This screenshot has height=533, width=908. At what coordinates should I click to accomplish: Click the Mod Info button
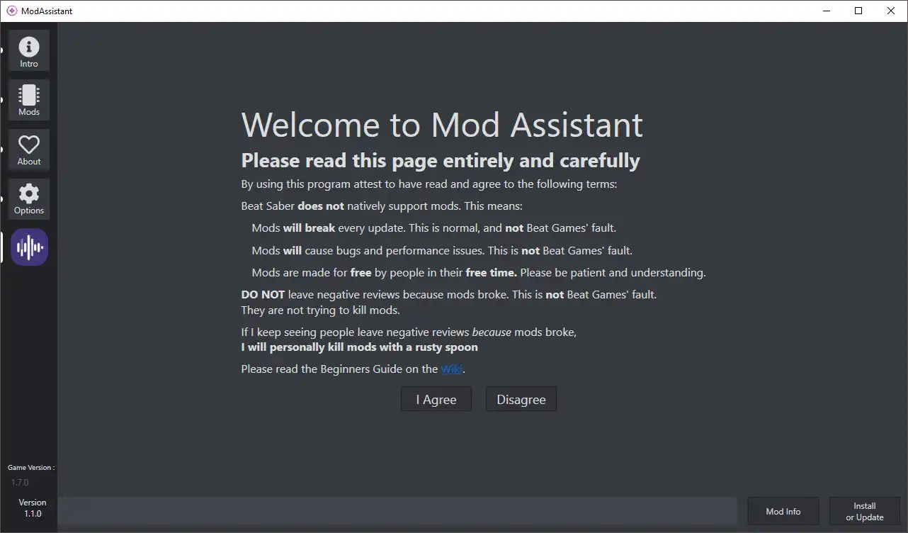783,511
